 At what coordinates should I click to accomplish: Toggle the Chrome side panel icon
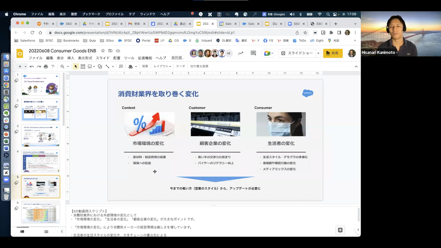point(339,33)
